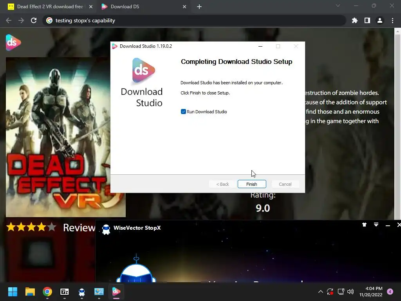Image resolution: width=401 pixels, height=301 pixels.
Task: Reload the current page
Action: [x=34, y=20]
